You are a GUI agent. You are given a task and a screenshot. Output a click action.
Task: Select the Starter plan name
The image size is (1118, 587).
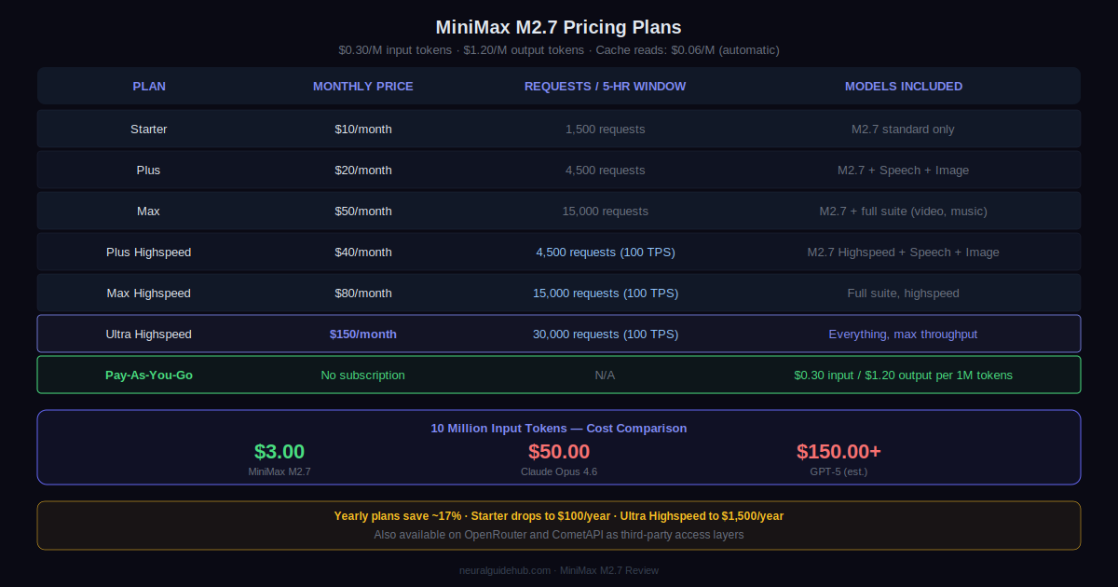pyautogui.click(x=149, y=130)
